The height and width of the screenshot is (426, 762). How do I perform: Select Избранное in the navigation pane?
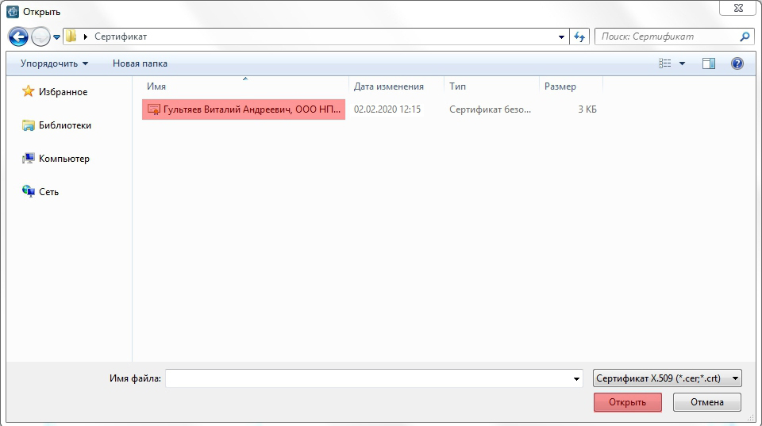pyautogui.click(x=63, y=92)
